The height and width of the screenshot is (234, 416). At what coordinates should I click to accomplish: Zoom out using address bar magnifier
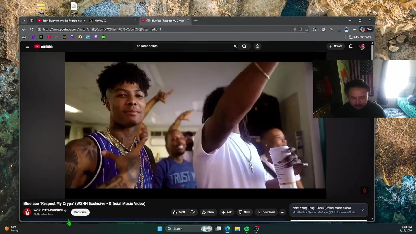pyautogui.click(x=300, y=29)
